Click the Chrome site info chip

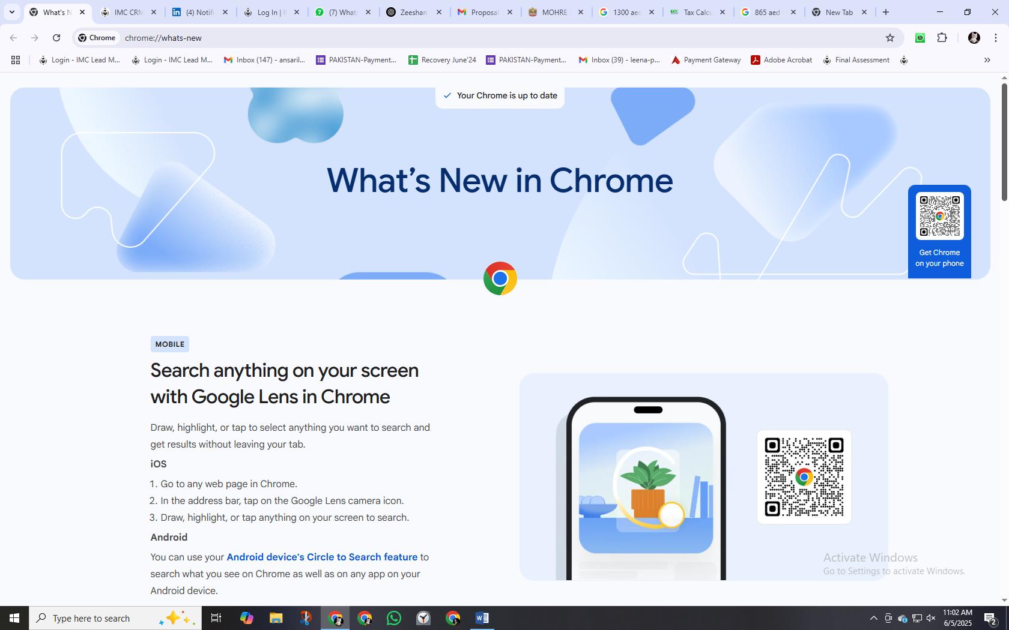pos(97,38)
